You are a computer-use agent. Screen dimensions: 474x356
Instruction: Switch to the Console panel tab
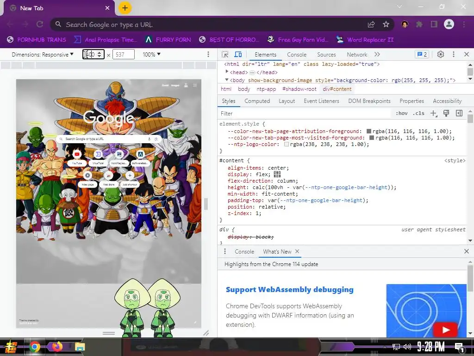297,55
